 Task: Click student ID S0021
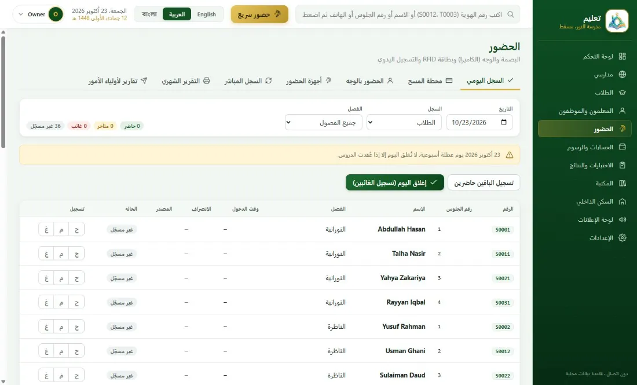pyautogui.click(x=503, y=278)
